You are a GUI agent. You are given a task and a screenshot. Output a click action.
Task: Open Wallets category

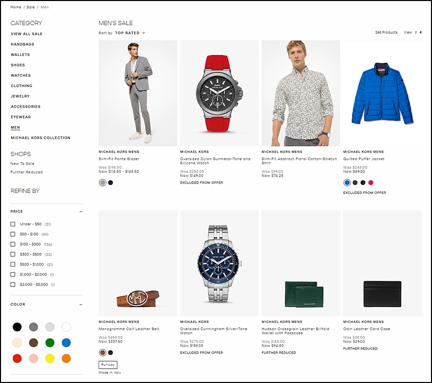20,54
